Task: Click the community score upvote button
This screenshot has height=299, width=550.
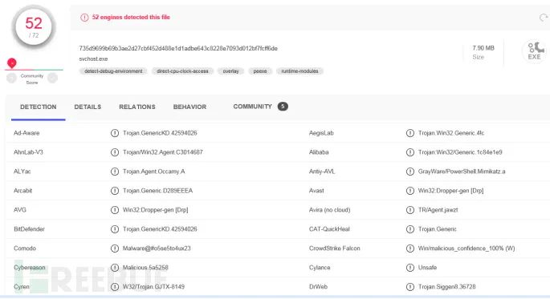Action: [x=53, y=78]
